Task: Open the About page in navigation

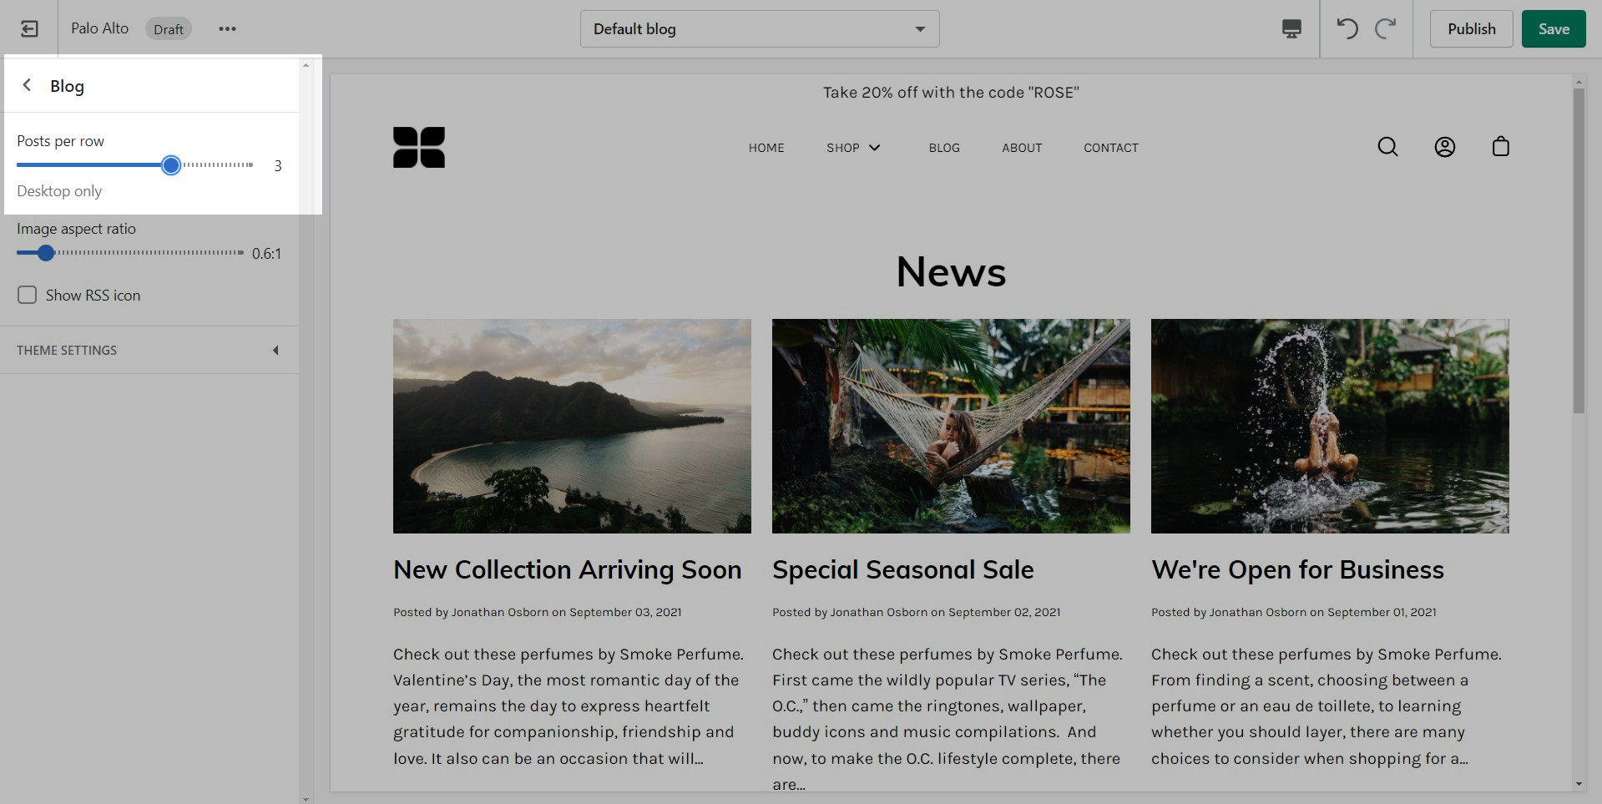Action: [1021, 148]
